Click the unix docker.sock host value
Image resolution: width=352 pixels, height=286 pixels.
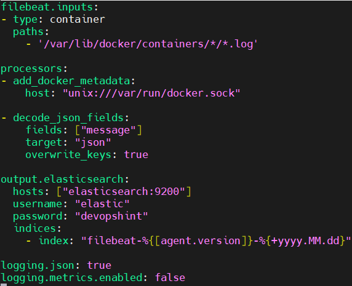click(x=151, y=93)
